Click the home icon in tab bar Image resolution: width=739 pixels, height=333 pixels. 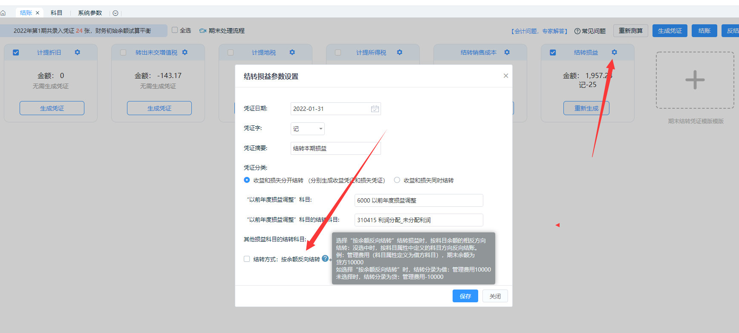click(x=3, y=13)
